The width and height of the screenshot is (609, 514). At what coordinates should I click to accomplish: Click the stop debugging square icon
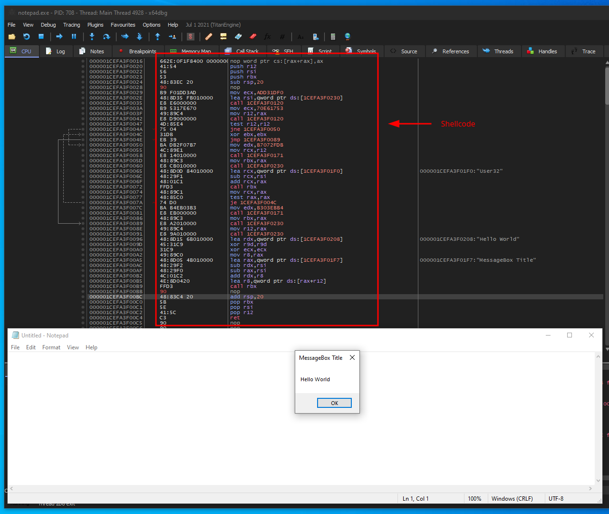point(41,37)
